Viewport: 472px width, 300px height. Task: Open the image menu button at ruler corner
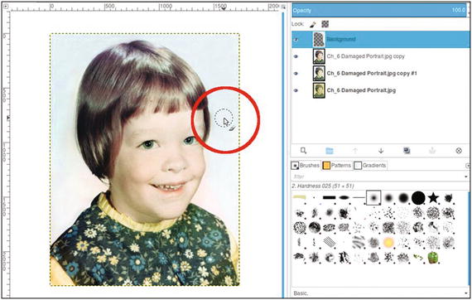click(x=7, y=6)
